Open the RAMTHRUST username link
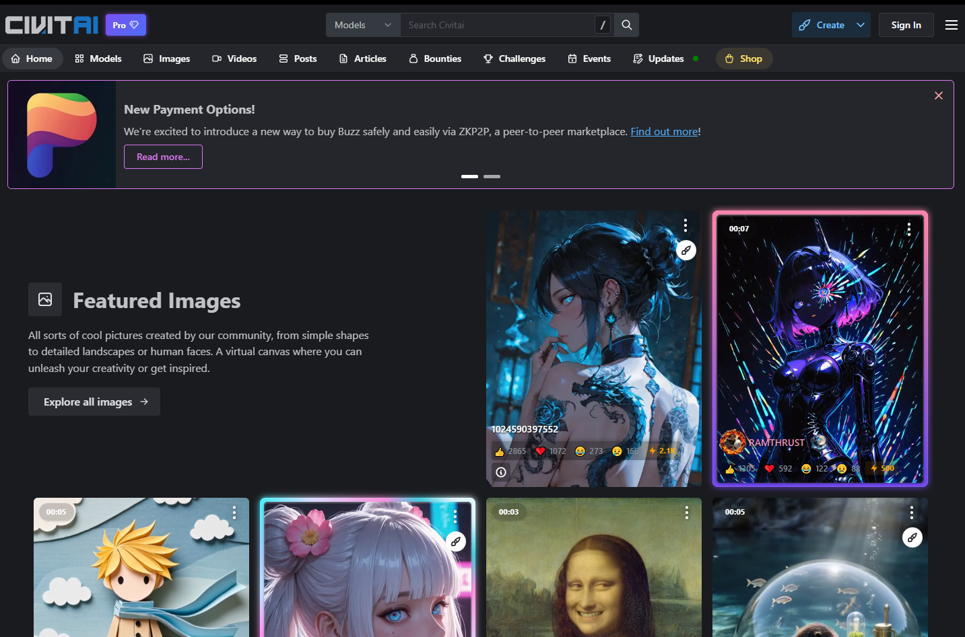 point(776,443)
